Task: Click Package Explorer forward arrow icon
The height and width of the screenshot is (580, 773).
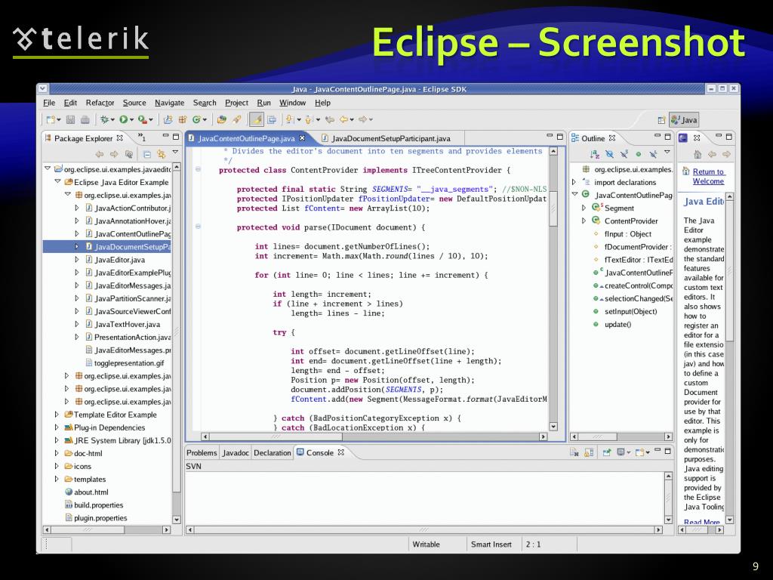Action: 115,154
